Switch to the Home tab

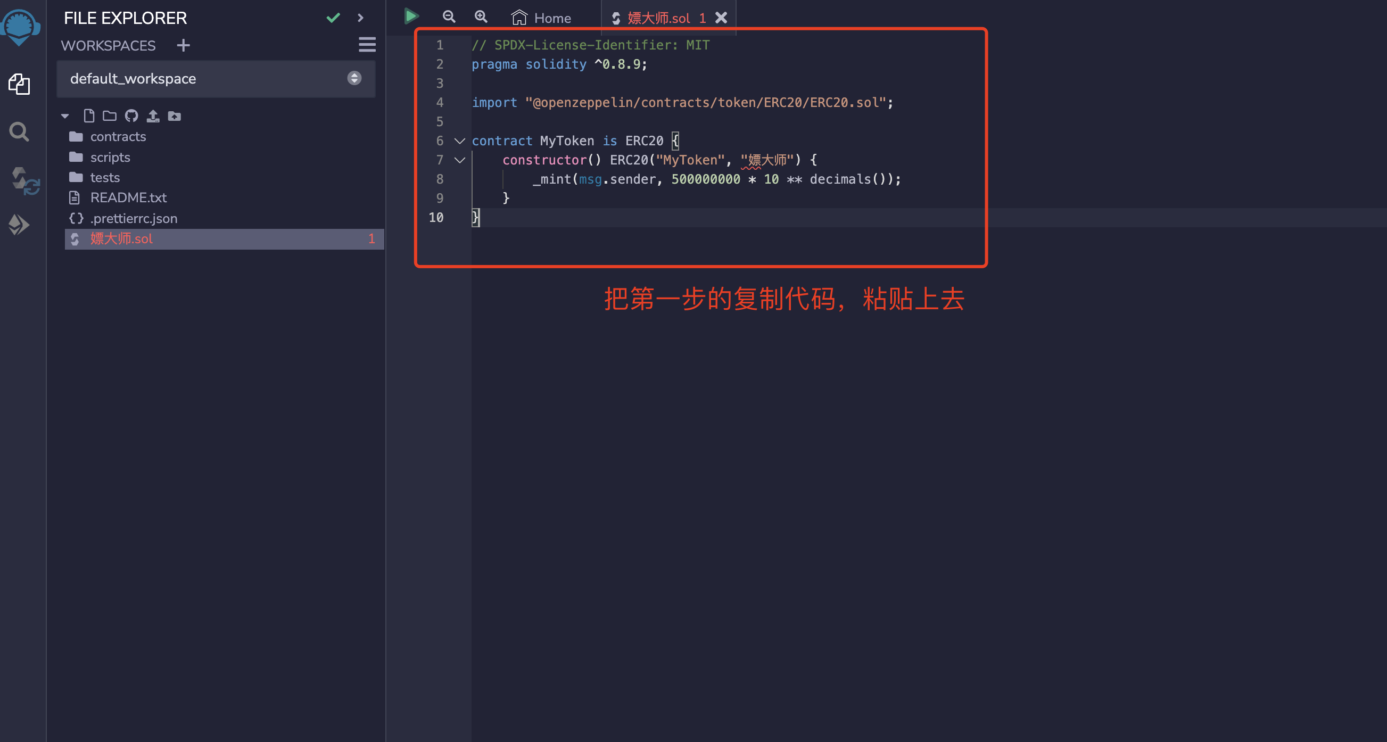[541, 18]
